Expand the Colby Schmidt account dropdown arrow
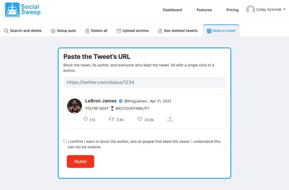The width and height of the screenshot is (289, 190). (284, 9)
